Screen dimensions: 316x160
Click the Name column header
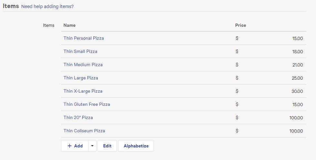tap(69, 25)
